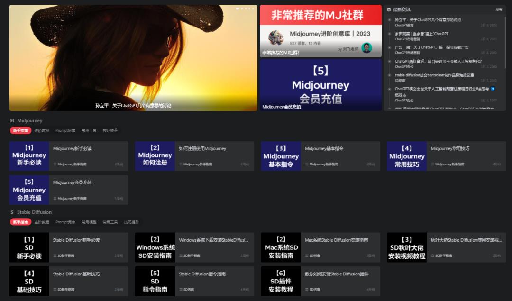Open the Midjourney 常用工具 tab
The width and height of the screenshot is (512, 301).
tap(89, 130)
